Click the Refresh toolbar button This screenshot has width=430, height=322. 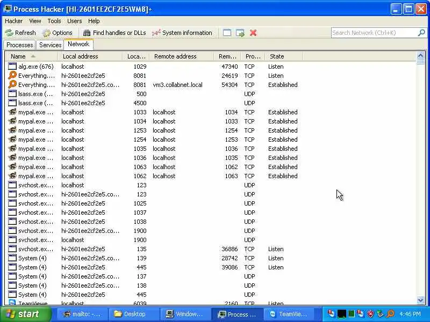coord(20,33)
